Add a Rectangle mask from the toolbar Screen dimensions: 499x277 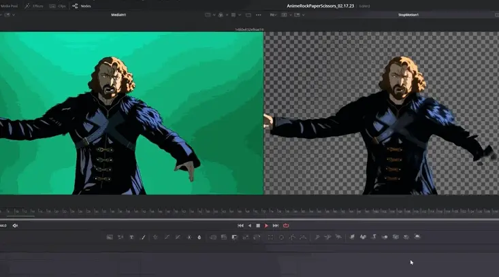[x=270, y=237]
